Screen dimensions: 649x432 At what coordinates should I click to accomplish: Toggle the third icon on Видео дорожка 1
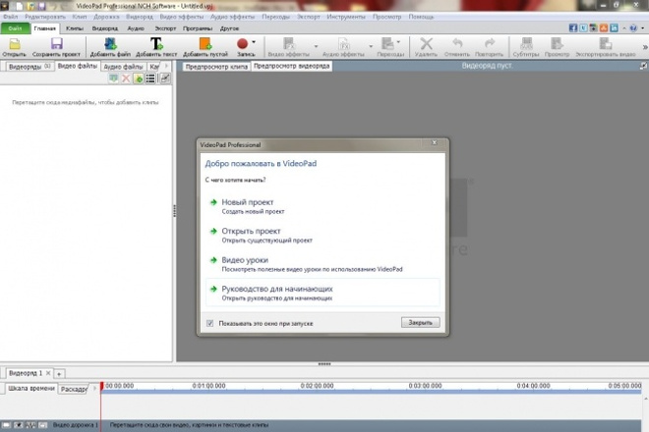point(30,425)
